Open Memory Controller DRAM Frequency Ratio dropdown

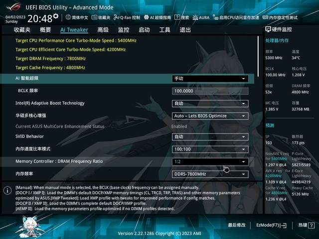click(x=210, y=162)
